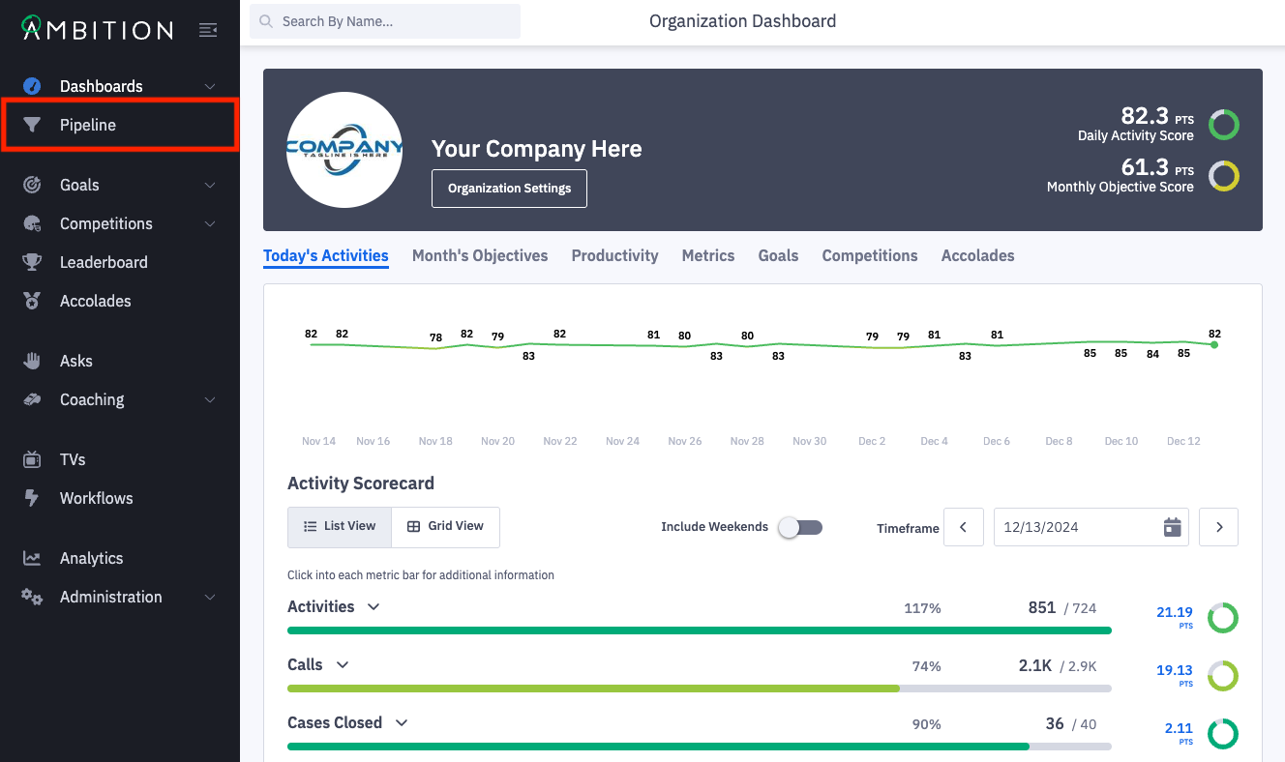
Task: Click the Analytics chart icon
Action: tap(32, 558)
